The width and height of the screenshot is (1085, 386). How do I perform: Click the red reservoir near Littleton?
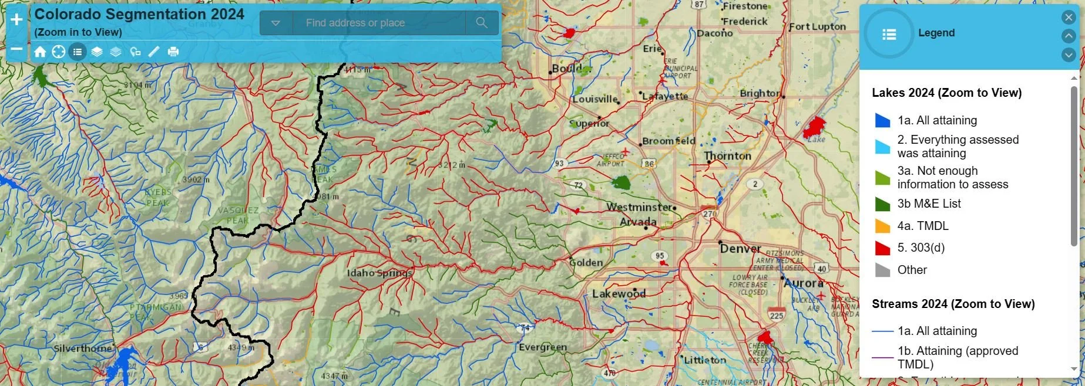[764, 337]
